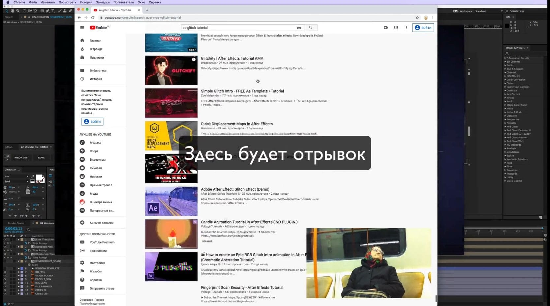Screen dimensions: 550x306
Task: Hide the VIDEO_PLAYER layer
Action: (x=5, y=276)
